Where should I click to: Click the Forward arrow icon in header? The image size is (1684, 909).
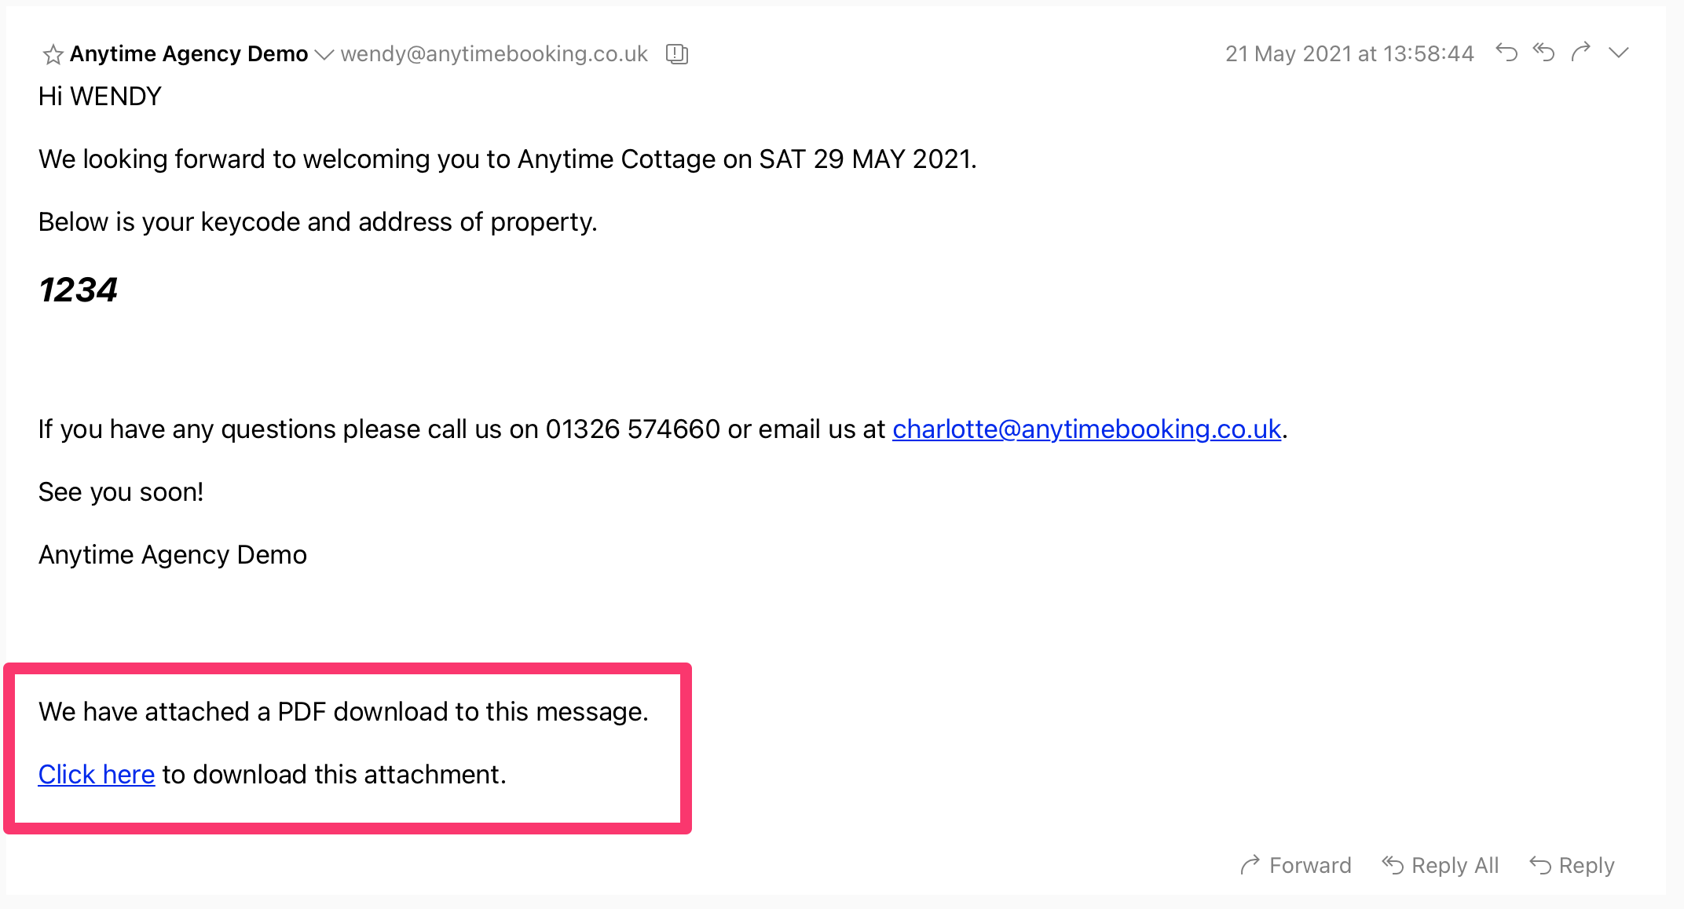tap(1581, 53)
